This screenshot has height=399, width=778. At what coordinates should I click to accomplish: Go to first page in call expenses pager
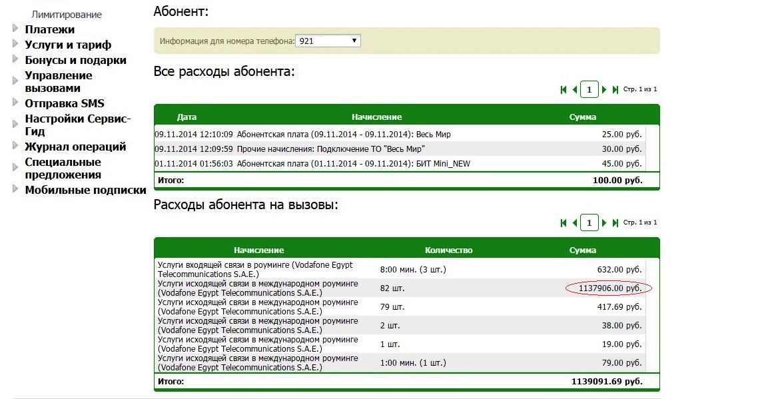point(563,223)
